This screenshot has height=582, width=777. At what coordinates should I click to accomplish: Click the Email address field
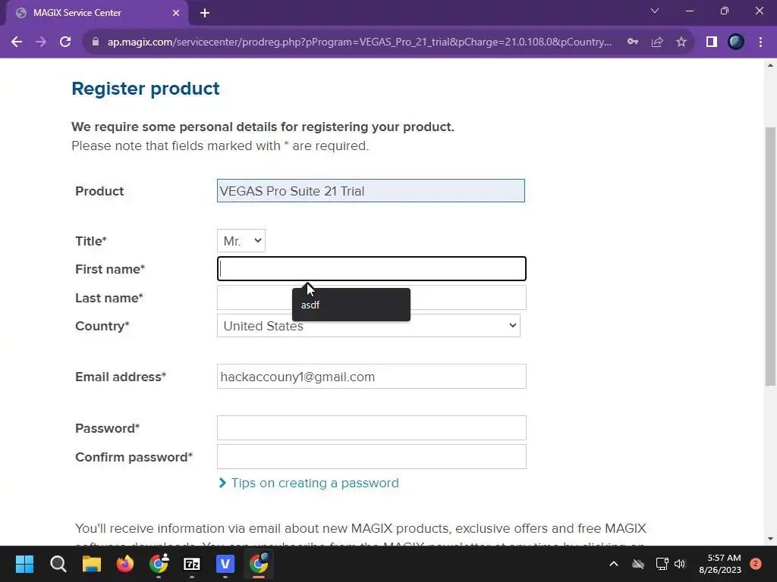372,377
